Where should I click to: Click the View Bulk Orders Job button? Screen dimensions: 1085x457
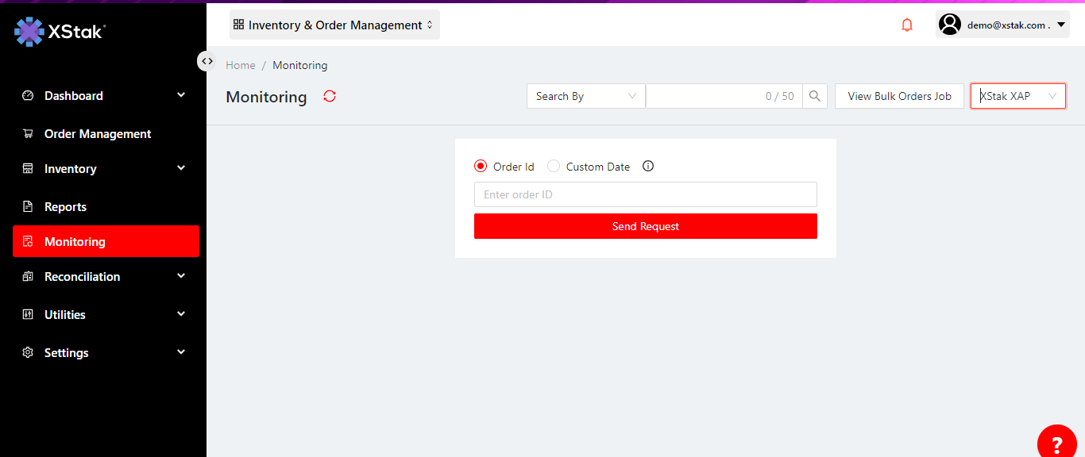click(x=899, y=96)
